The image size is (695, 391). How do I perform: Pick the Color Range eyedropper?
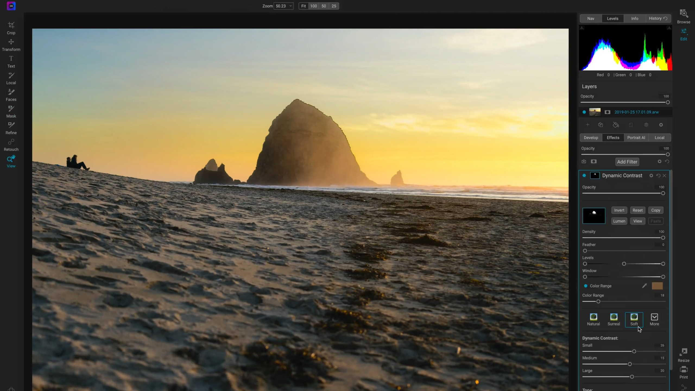[644, 286]
